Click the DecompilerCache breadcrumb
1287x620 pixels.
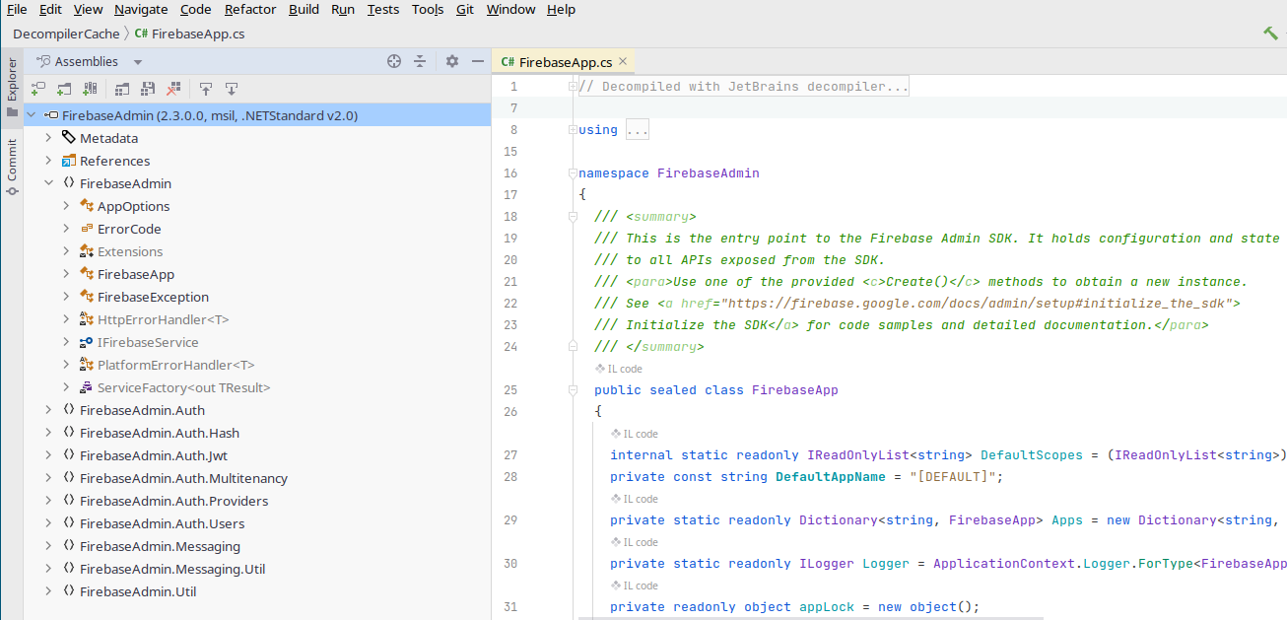[x=66, y=34]
